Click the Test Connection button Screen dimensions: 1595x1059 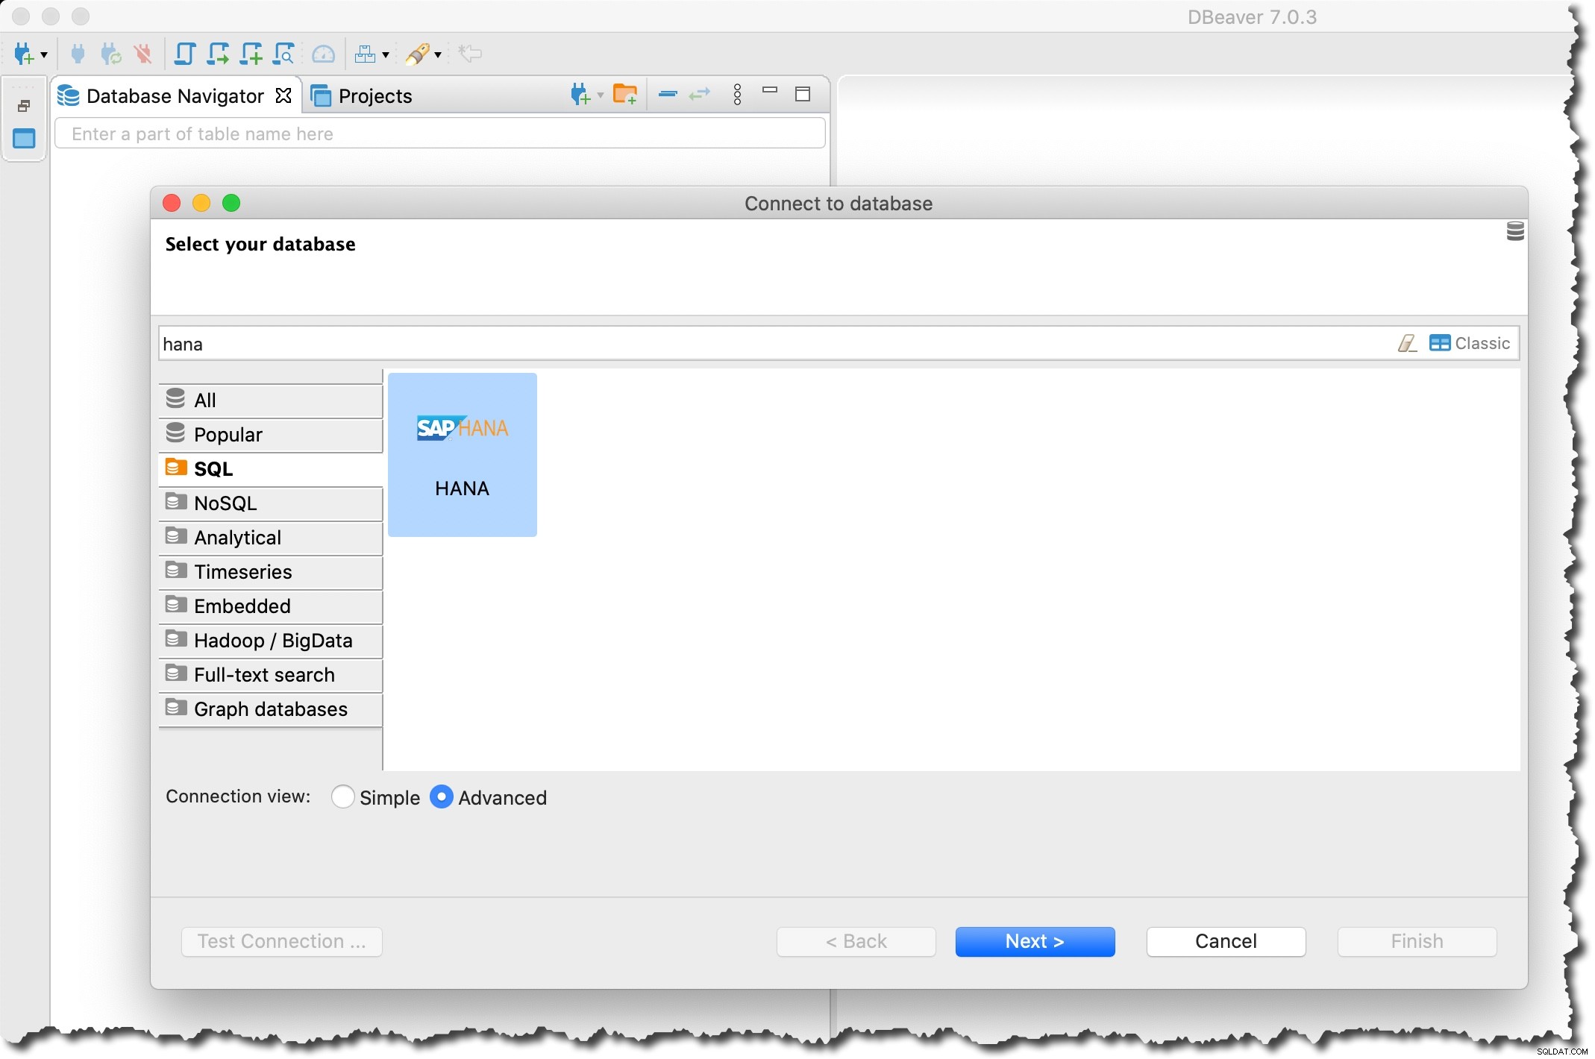(x=282, y=942)
